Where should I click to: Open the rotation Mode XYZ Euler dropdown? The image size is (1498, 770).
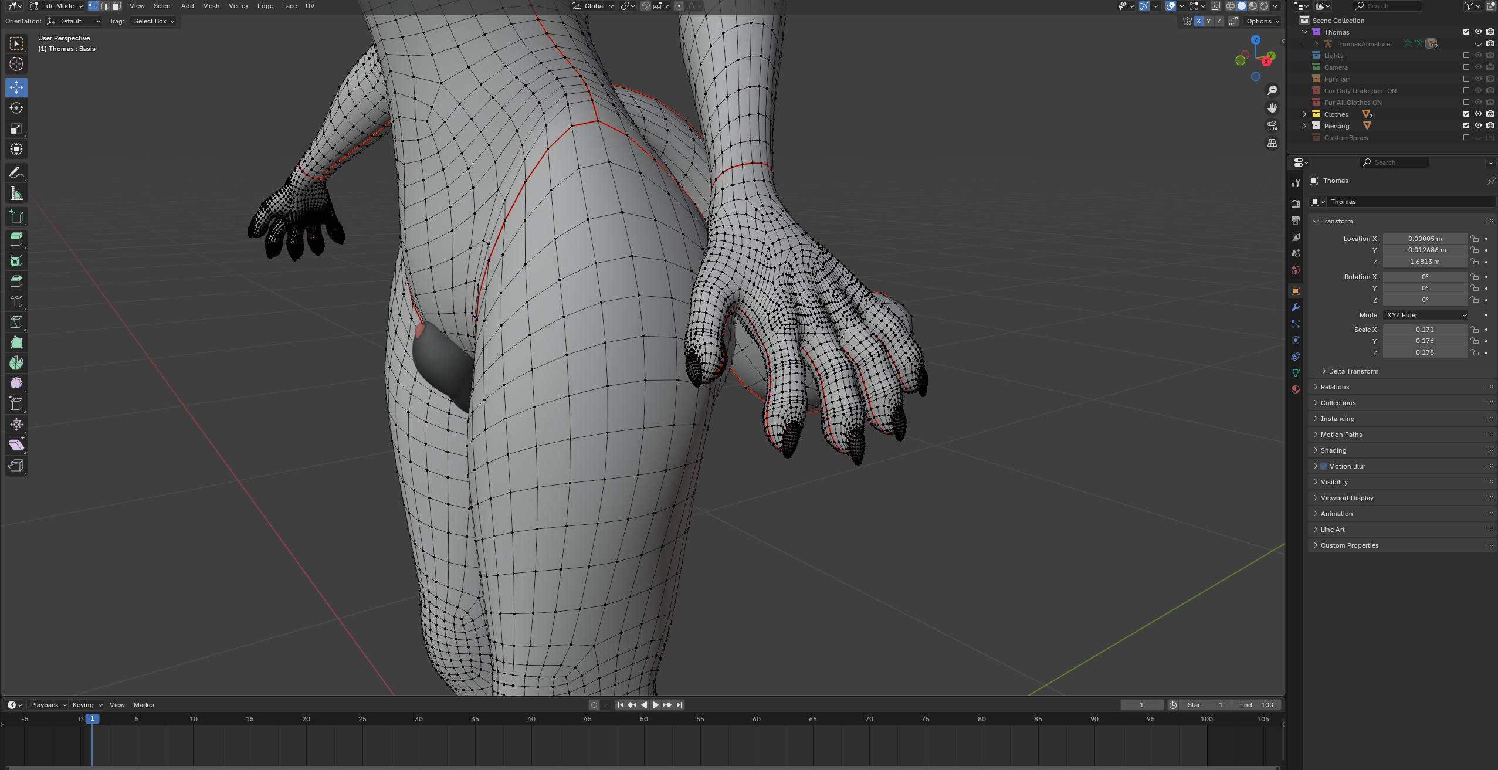(x=1425, y=315)
